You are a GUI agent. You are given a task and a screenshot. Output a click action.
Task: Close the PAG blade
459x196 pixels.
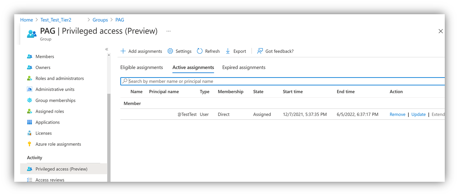(440, 31)
